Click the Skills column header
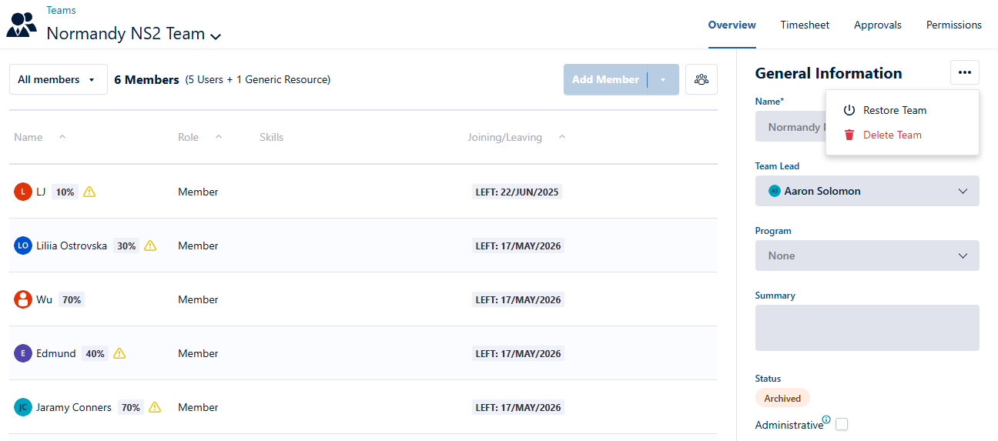Screen dimensions: 998x441 click(271, 137)
